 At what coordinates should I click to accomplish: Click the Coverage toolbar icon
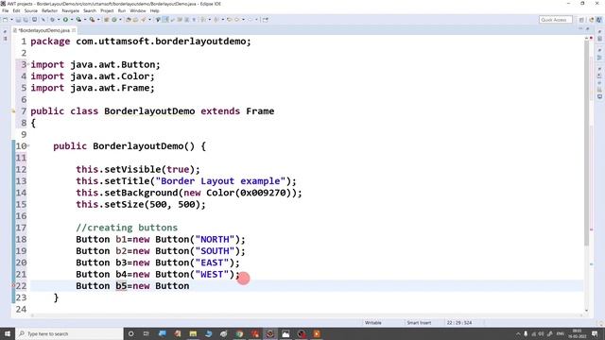pyautogui.click(x=78, y=20)
